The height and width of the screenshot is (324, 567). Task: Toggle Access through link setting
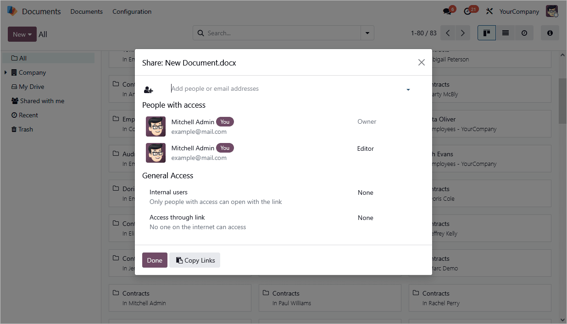coord(366,218)
